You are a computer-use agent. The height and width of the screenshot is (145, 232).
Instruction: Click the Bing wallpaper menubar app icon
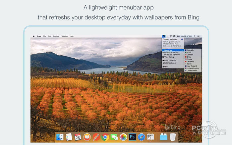click(164, 36)
